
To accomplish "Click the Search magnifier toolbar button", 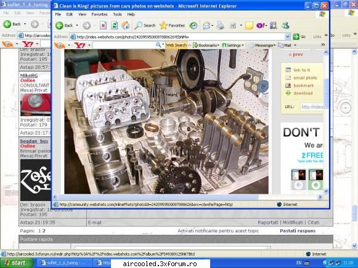I will click(x=145, y=25).
